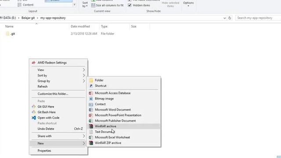Click the Visual Studio Code icon

click(x=33, y=118)
